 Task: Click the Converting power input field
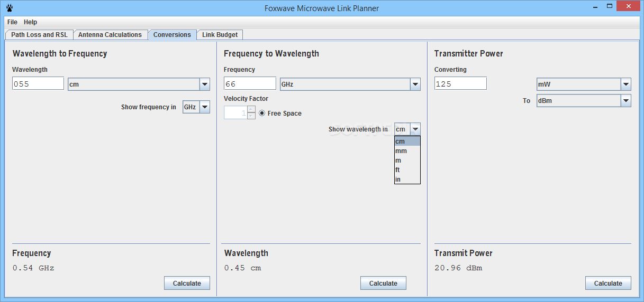460,83
